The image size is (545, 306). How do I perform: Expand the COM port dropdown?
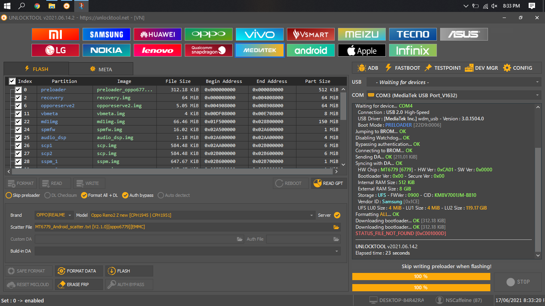[x=537, y=95]
